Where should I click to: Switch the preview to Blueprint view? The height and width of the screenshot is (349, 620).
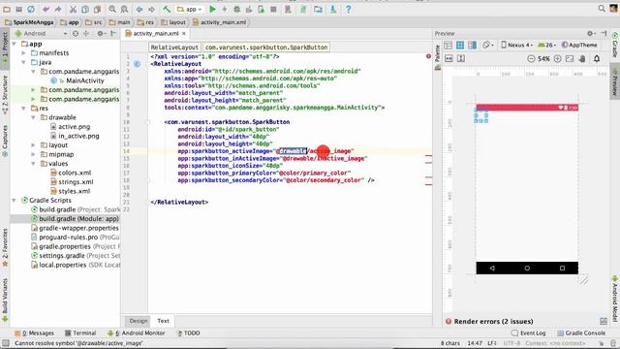[460, 46]
